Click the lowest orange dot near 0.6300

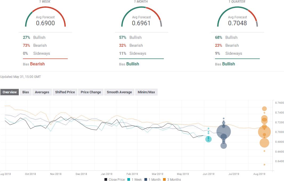pyautogui.click(x=264, y=165)
